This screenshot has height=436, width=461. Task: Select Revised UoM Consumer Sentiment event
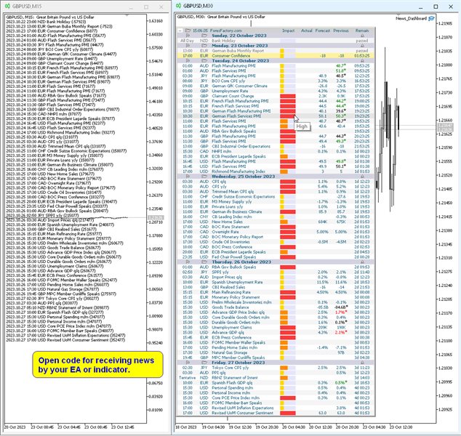tap(242, 413)
